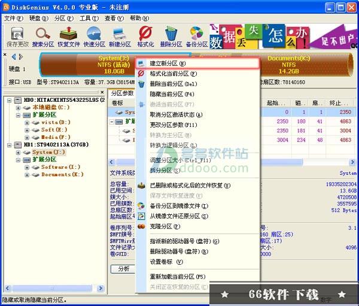
Task: Click the 备份分区到镜像文件 menu icon
Action: click(x=141, y=206)
